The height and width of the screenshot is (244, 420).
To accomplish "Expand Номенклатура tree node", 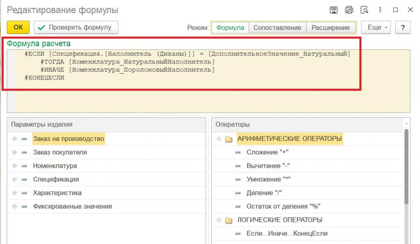I will pos(14,166).
